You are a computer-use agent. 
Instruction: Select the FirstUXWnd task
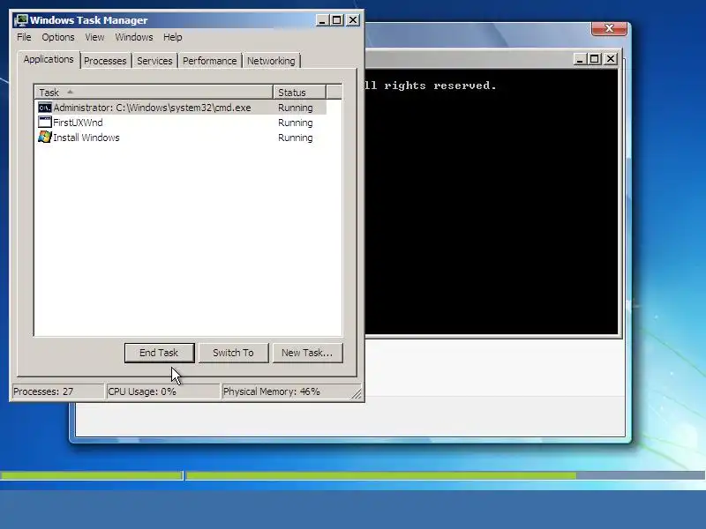pos(78,123)
